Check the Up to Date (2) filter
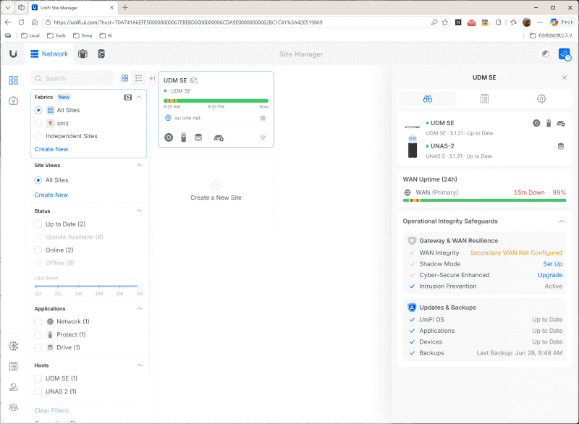The image size is (579, 424). pos(38,224)
